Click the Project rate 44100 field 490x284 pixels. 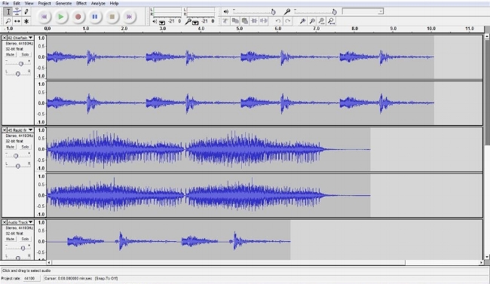coord(31,279)
